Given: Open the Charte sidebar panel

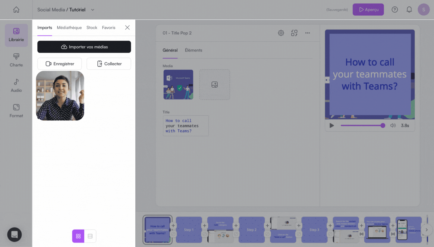Looking at the screenshot, I should [x=16, y=60].
